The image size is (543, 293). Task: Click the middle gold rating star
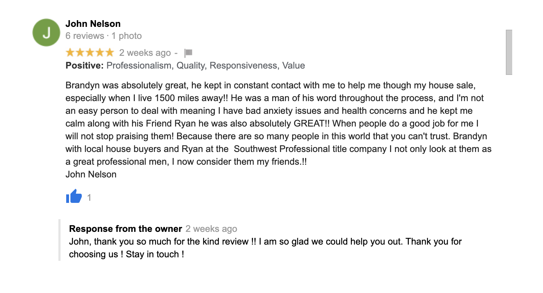click(x=90, y=53)
